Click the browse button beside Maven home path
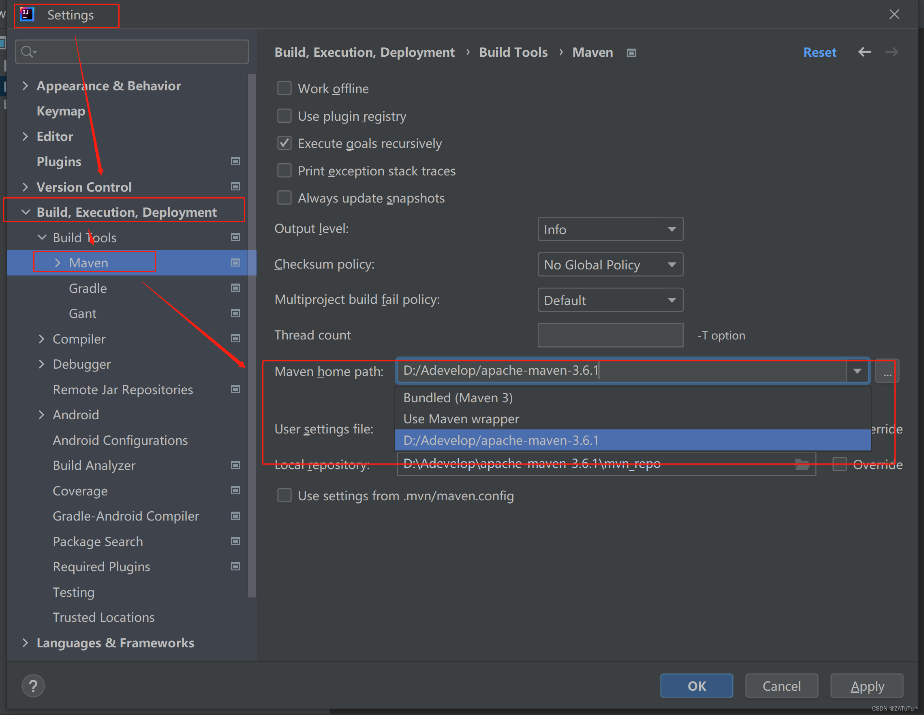The width and height of the screenshot is (924, 715). tap(887, 371)
